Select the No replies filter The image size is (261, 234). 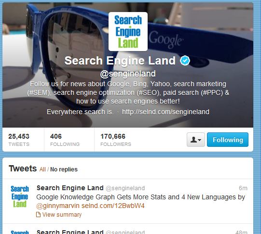[64, 169]
